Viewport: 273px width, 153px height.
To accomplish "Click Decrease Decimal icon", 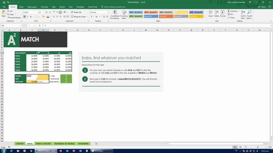I will [x=107, y=17].
